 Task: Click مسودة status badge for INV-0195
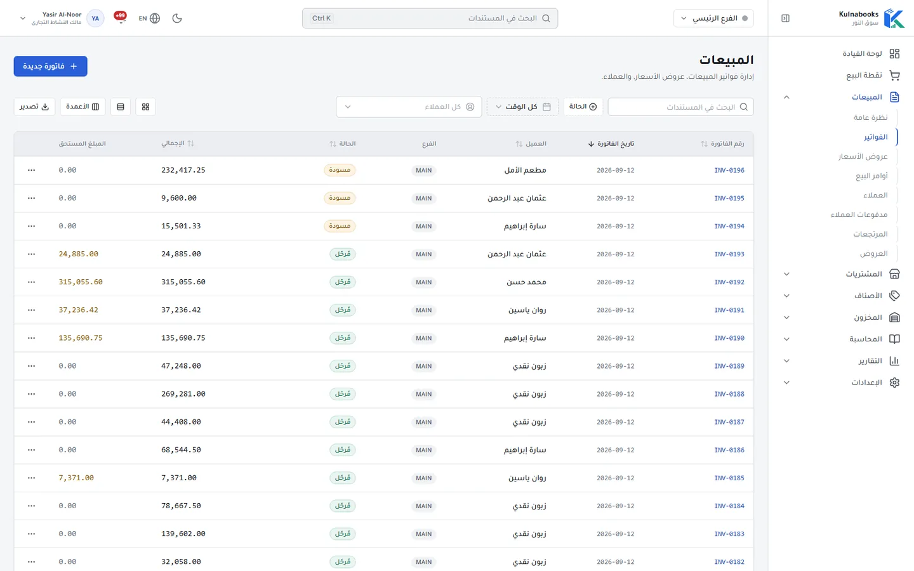click(340, 198)
